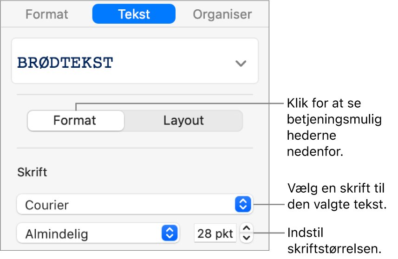Click the Almindelig popup arrow icon
This screenshot has height=259, width=398.
pos(170,233)
